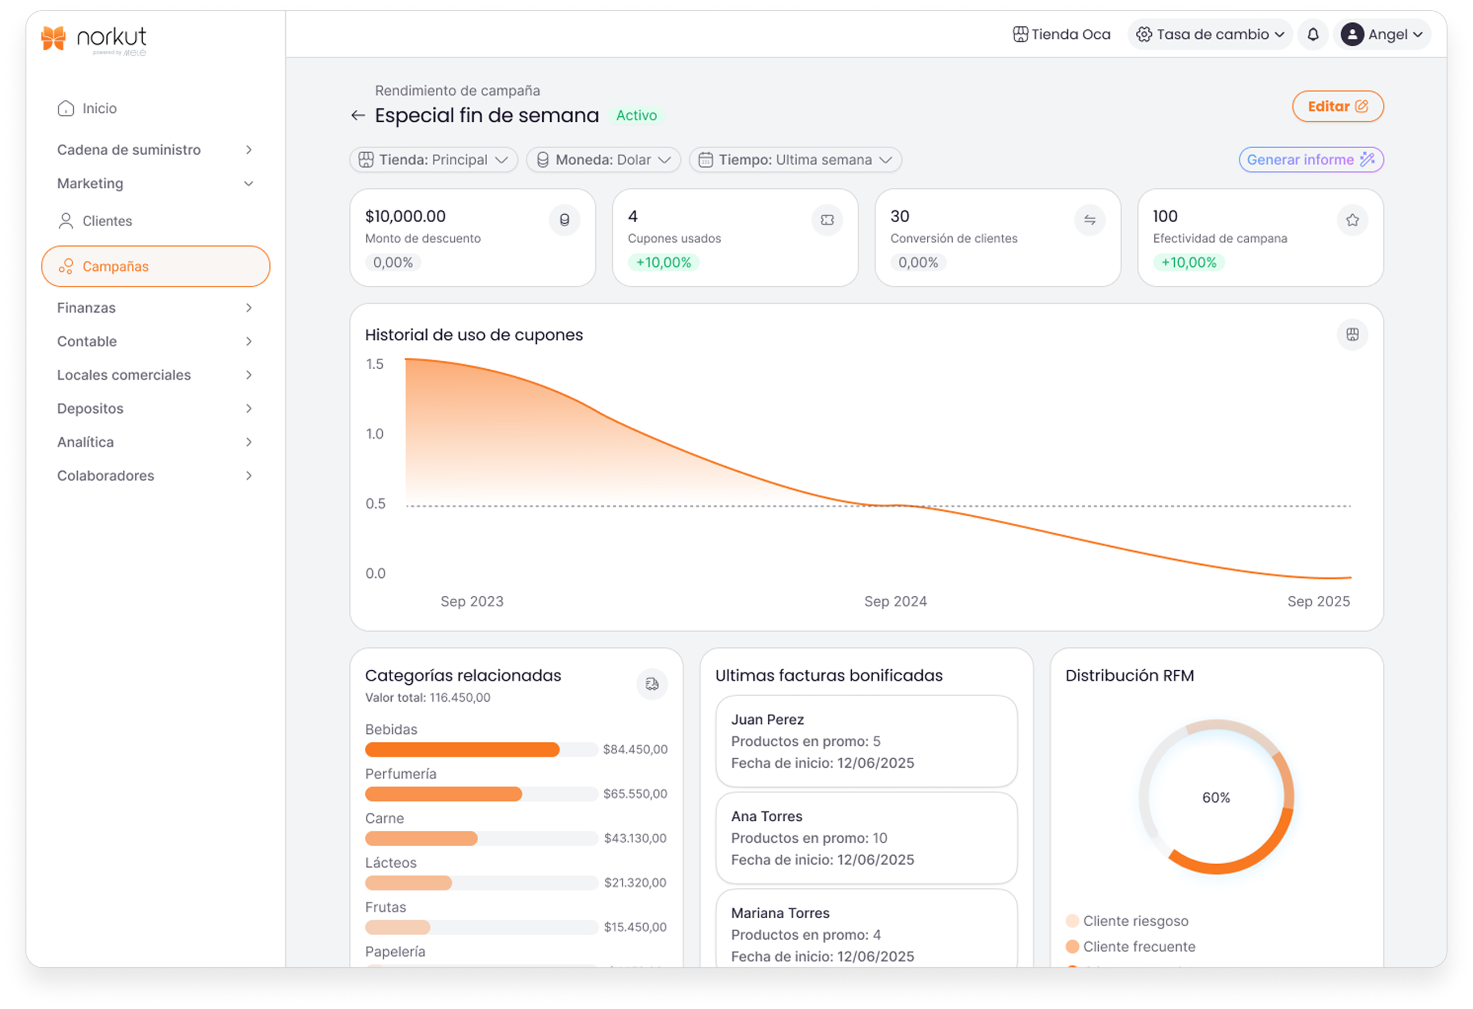Click the swap arrows icon in Conversión card
1473x1009 pixels.
tap(1089, 220)
